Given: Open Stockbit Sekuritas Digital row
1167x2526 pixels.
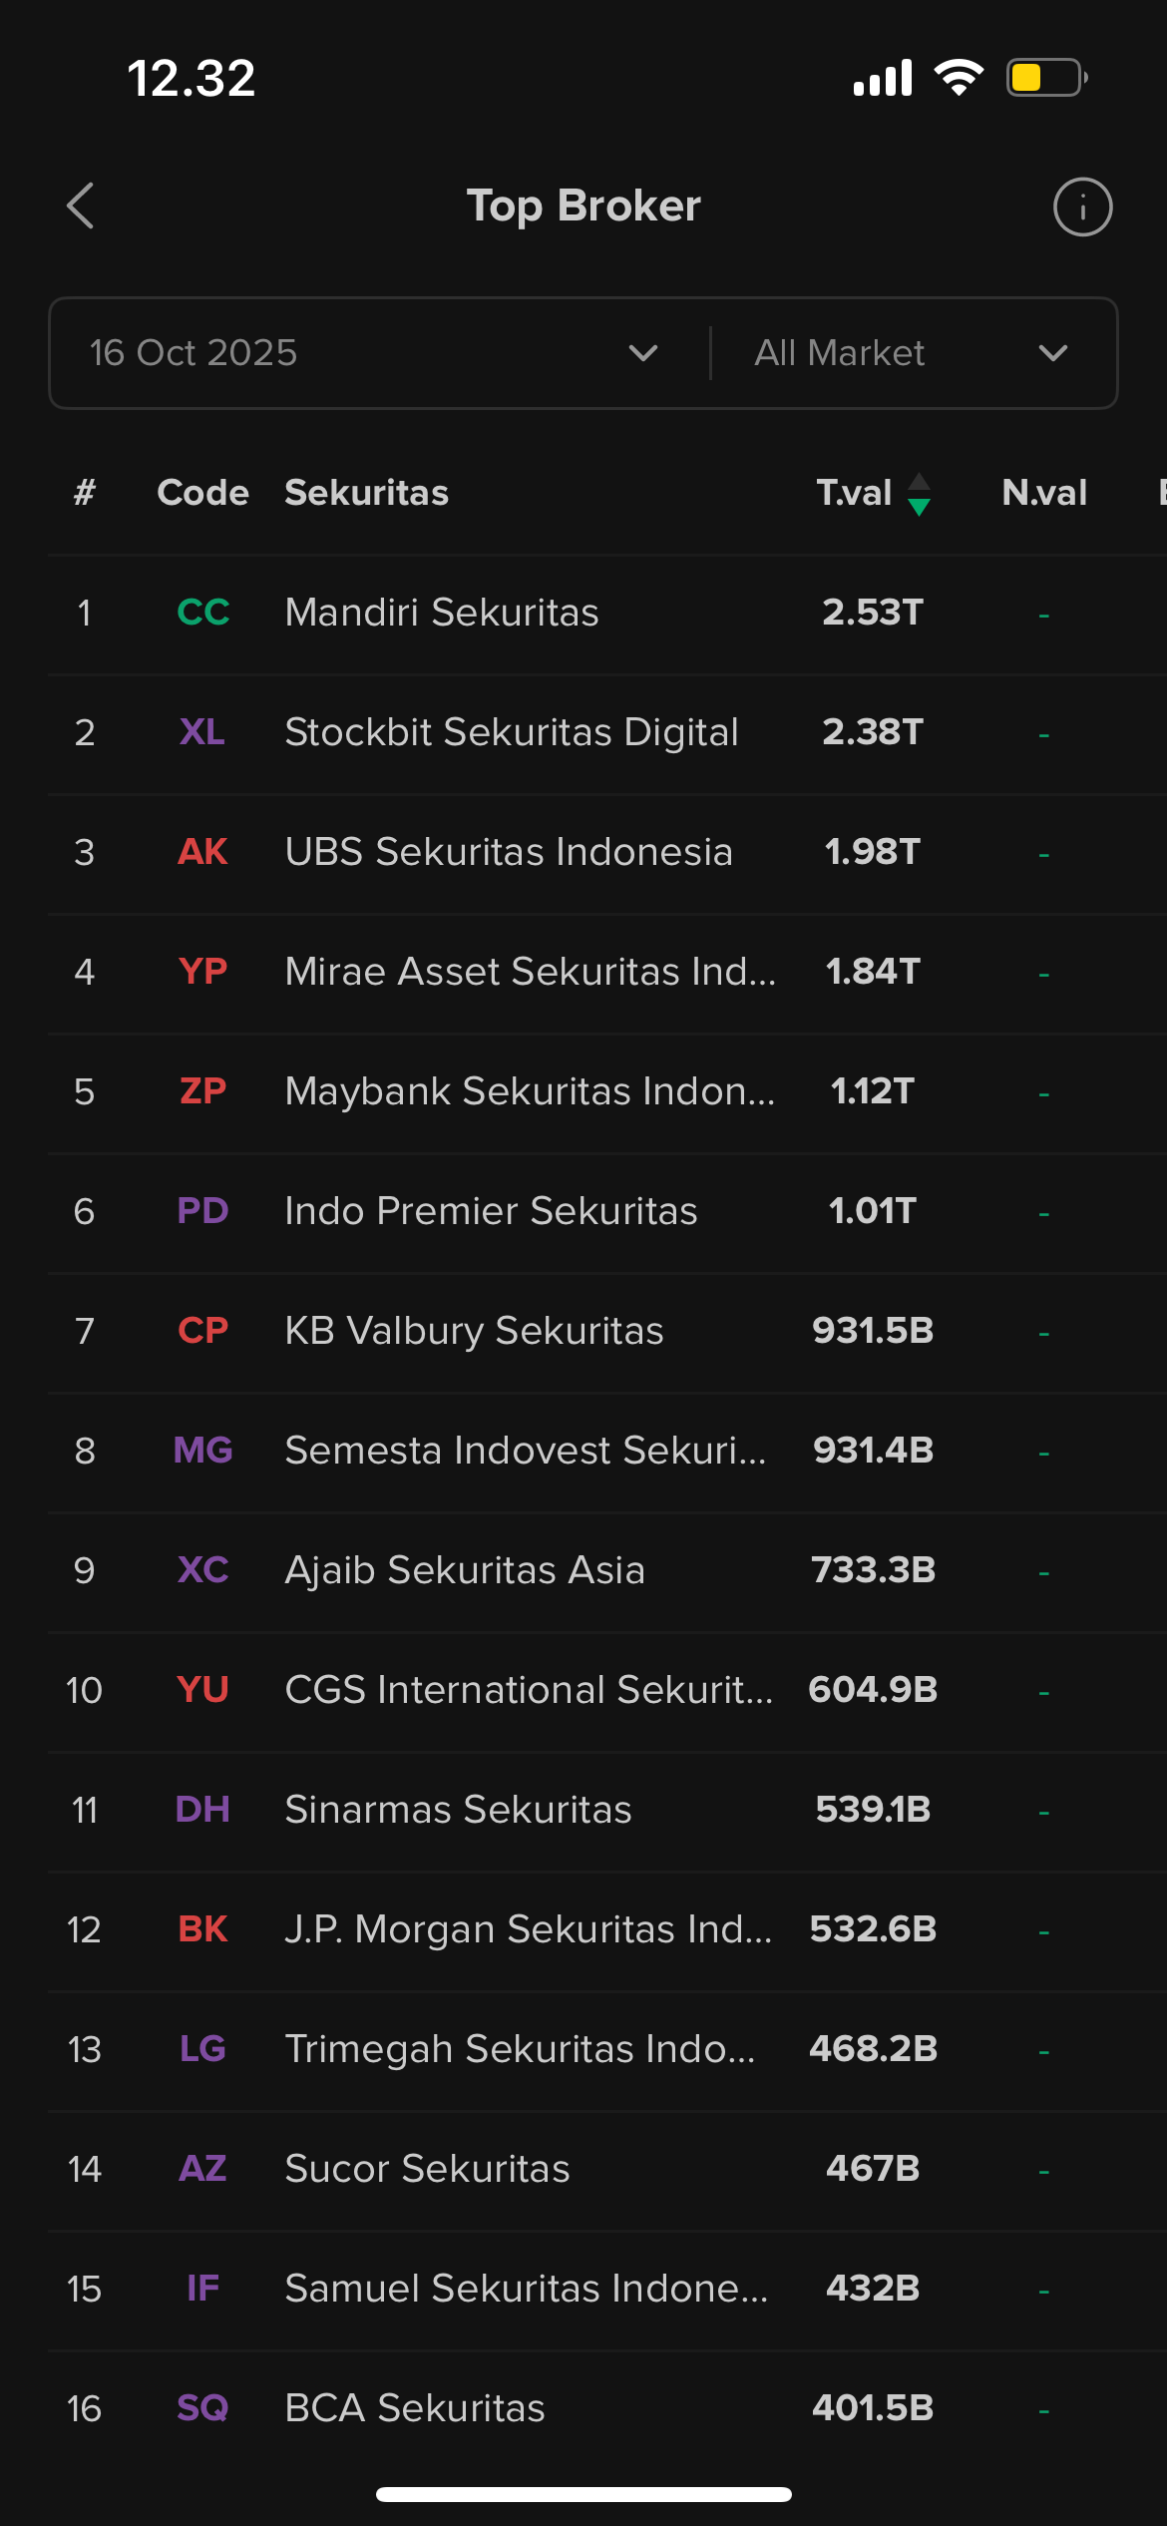Looking at the screenshot, I should (511, 732).
